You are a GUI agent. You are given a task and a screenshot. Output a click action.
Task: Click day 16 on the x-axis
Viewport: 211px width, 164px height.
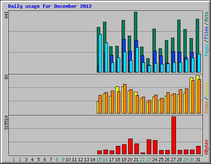tap(105, 159)
